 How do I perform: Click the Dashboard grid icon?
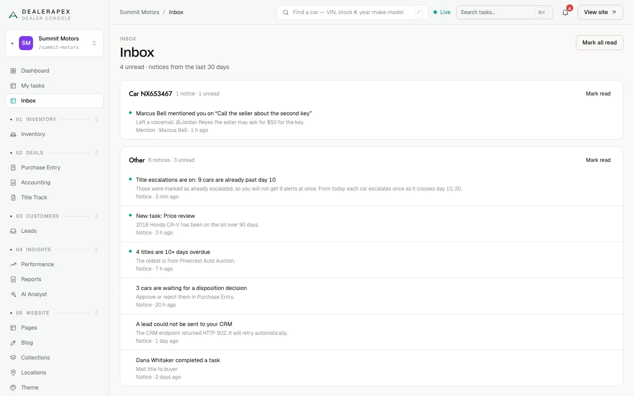(x=13, y=71)
